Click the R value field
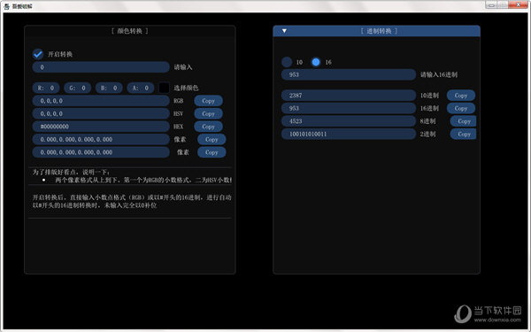531x332 pixels. (x=46, y=88)
